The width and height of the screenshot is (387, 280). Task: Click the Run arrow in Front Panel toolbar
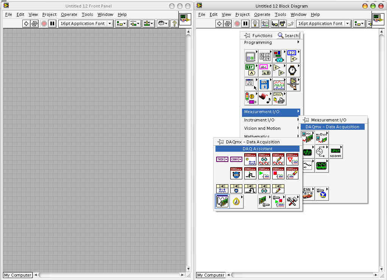coord(26,23)
